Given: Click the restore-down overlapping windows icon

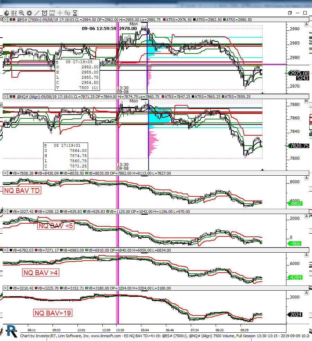Looking at the screenshot, I should point(290,13).
